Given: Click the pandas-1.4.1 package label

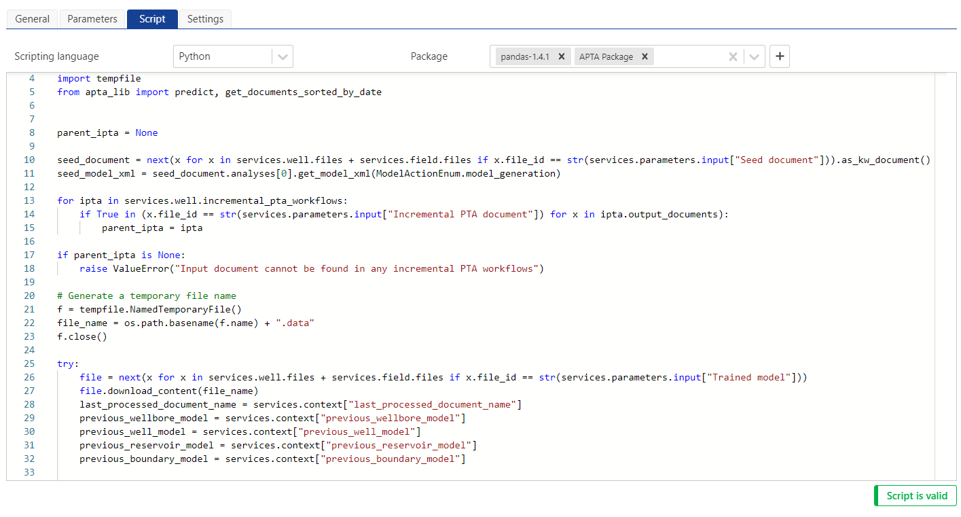Looking at the screenshot, I should pyautogui.click(x=525, y=57).
